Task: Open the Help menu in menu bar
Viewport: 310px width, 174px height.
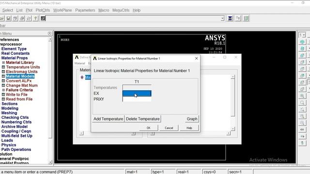Action: point(137,10)
